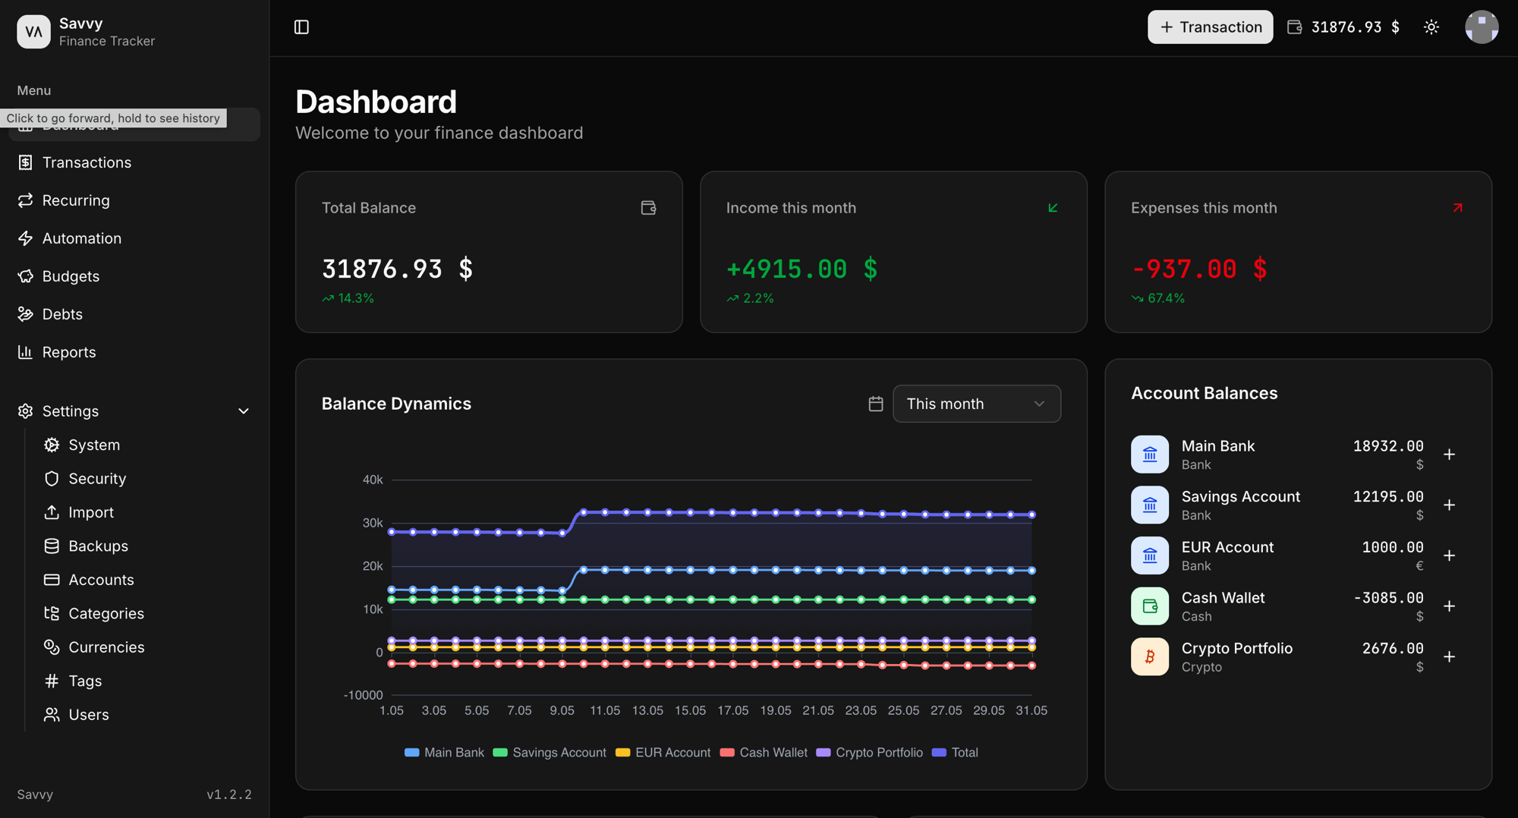Viewport: 1518px width, 818px height.
Task: Click plus beside Cash Wallet
Action: tap(1449, 606)
